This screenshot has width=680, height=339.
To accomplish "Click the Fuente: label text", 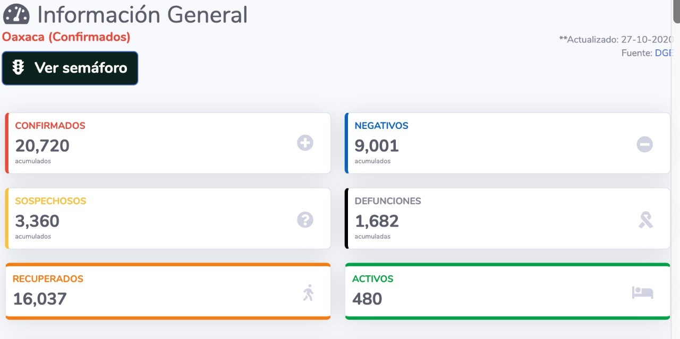I will tap(637, 53).
